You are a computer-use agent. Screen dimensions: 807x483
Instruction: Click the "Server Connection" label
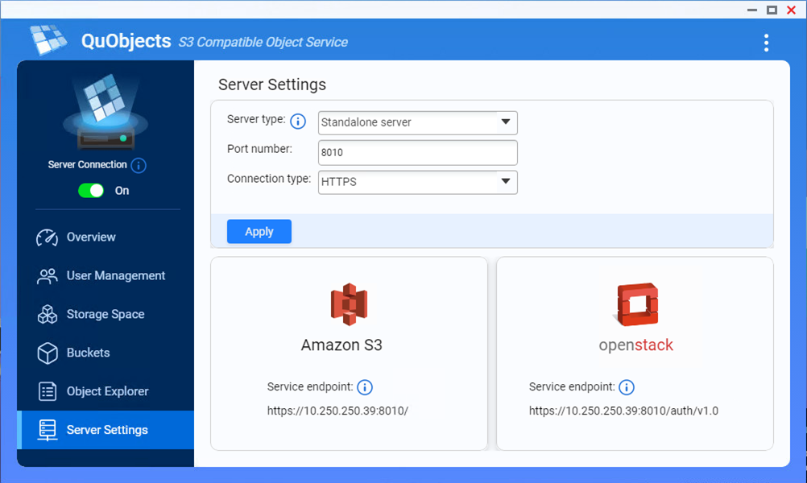[88, 164]
